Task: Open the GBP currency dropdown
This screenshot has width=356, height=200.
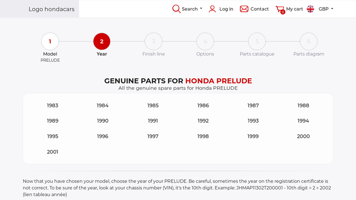Action: pos(326,9)
